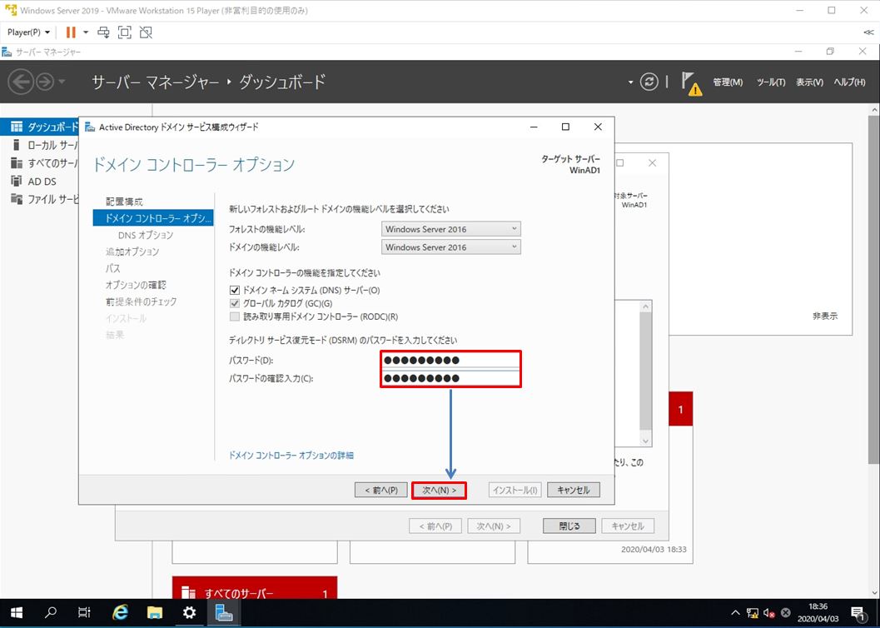Click the network icon in the system tray
880x628 pixels.
click(x=753, y=613)
